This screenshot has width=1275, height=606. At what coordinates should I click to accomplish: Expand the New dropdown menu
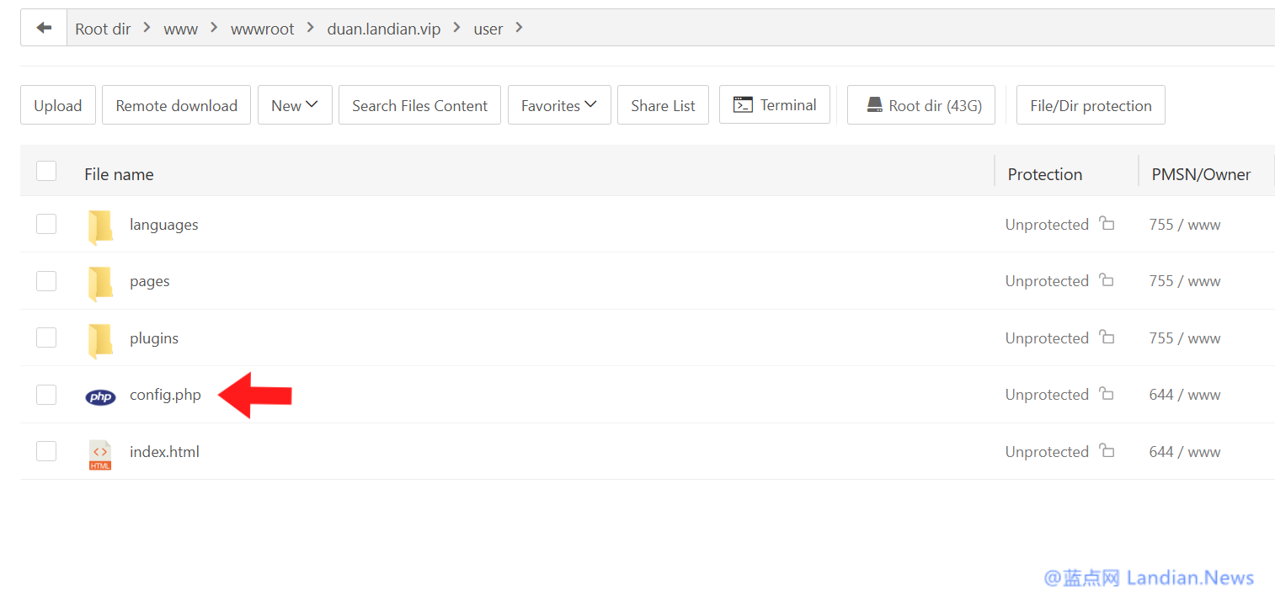(295, 105)
